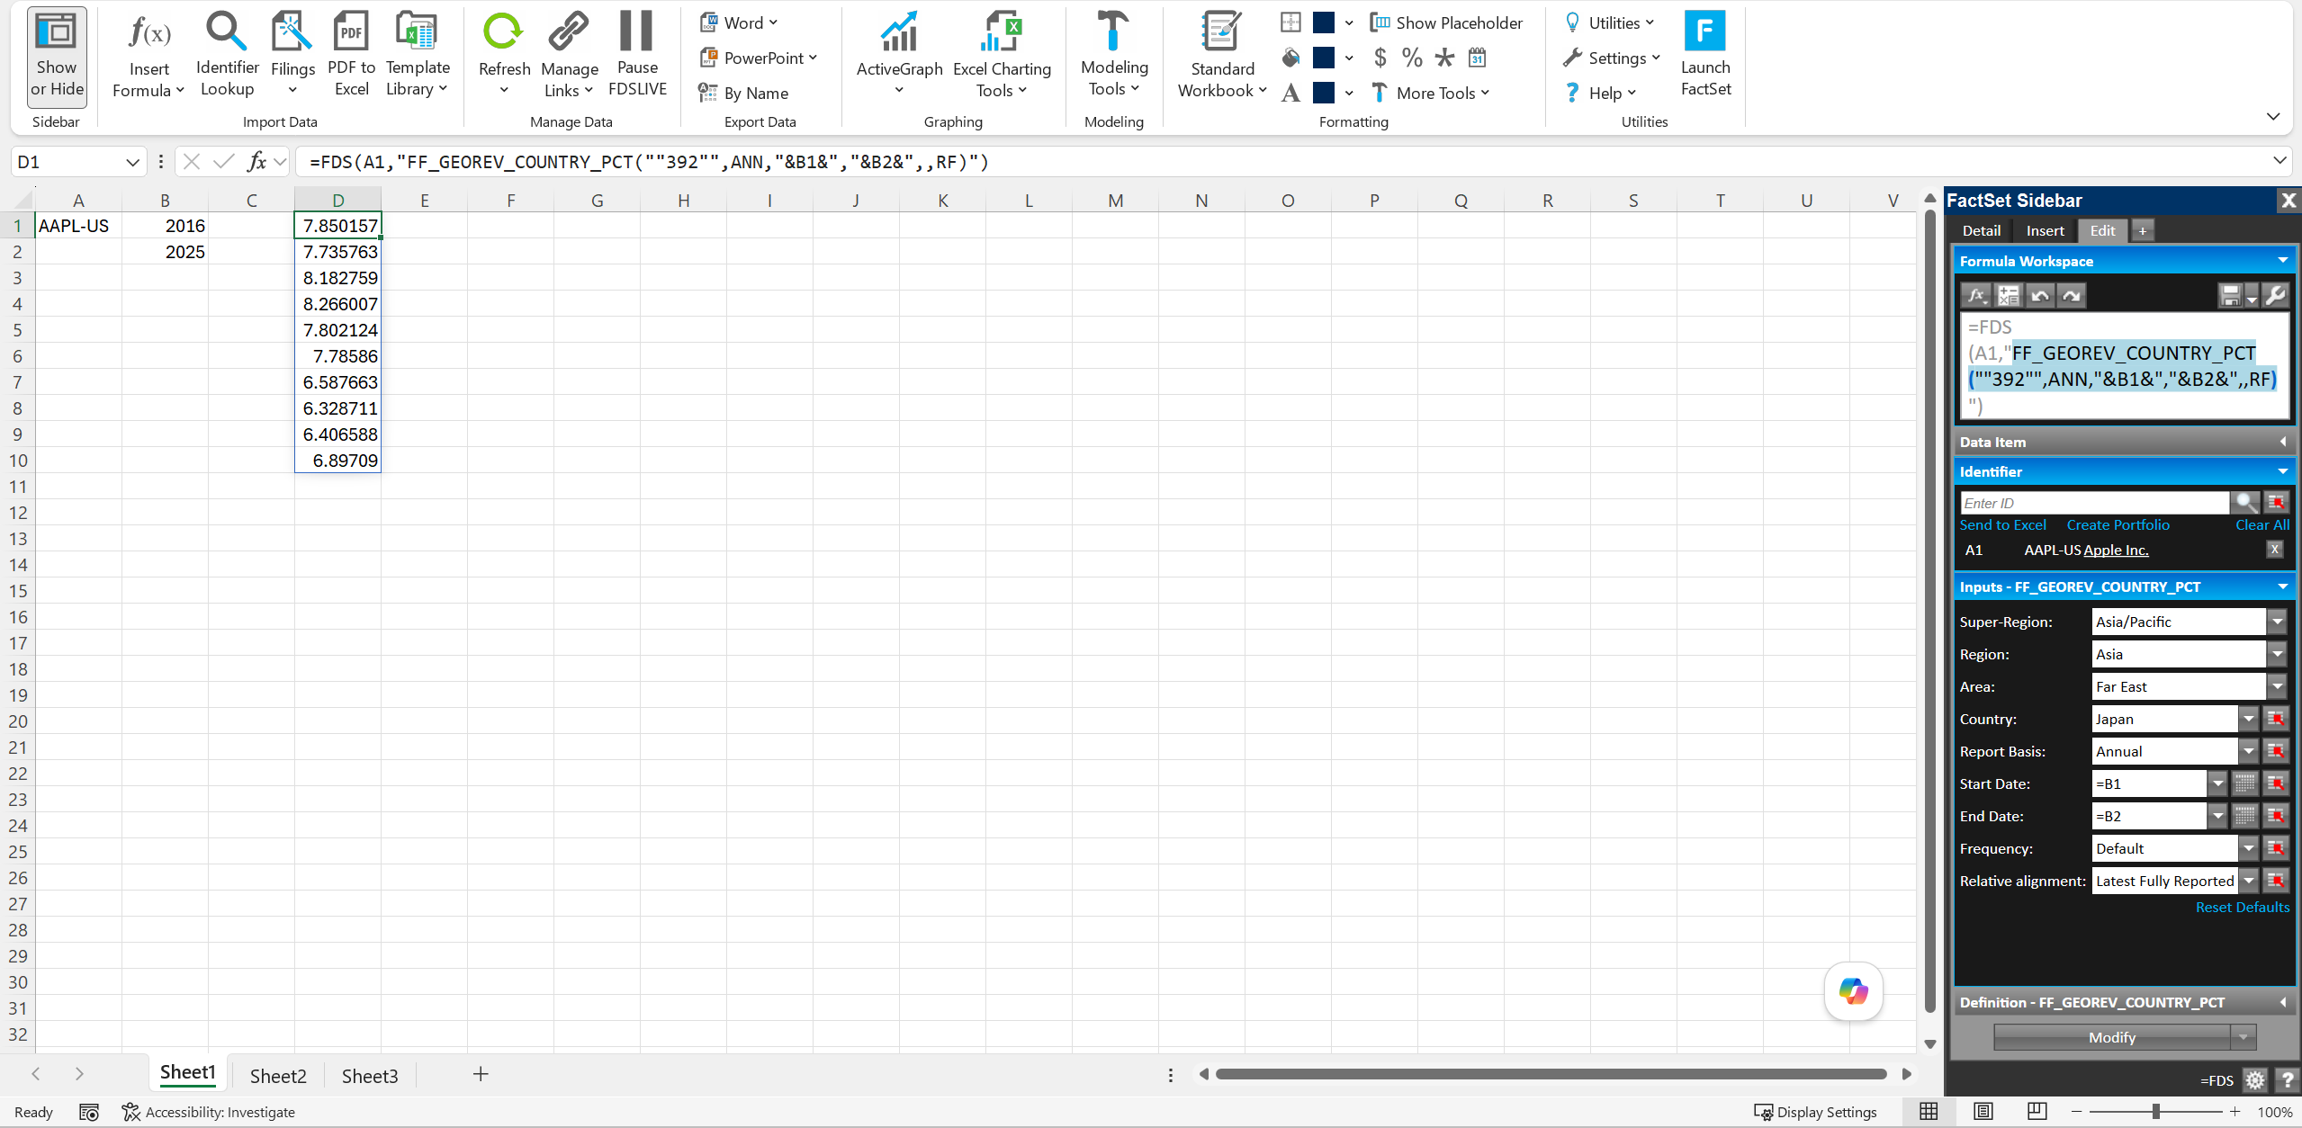2302x1128 pixels.
Task: Open Modeling Tools
Action: pos(1114,55)
